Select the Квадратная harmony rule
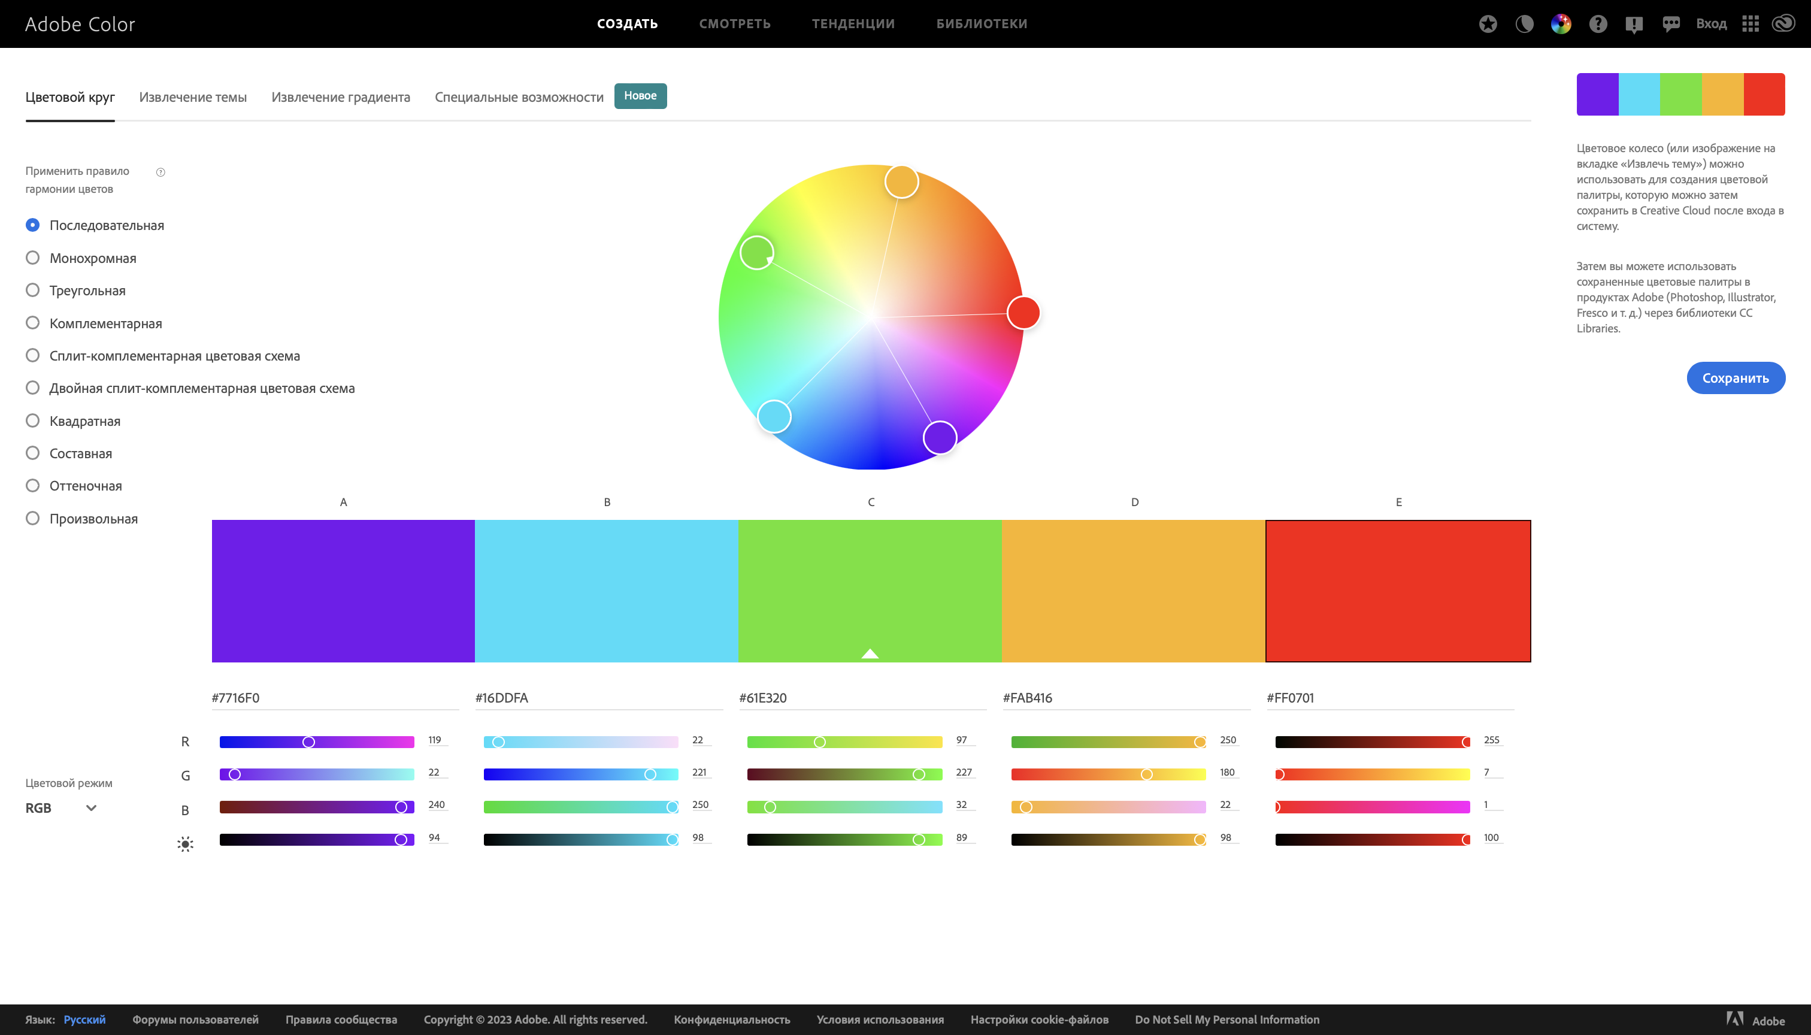This screenshot has height=1035, width=1811. 73,421
